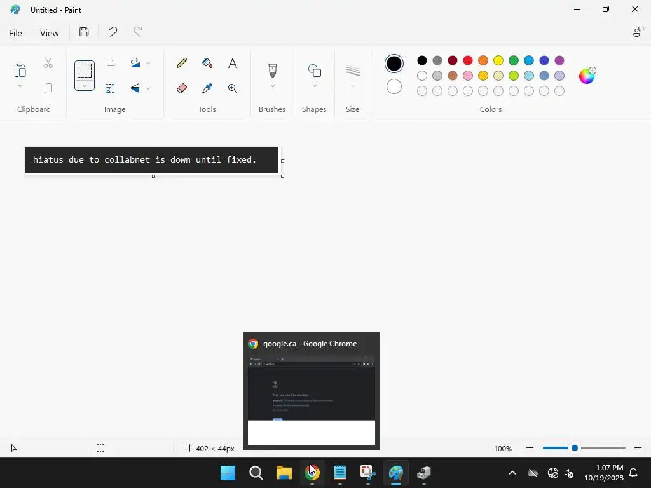
Task: Open the google.ca Chrome preview thumbnail
Action: [312, 391]
